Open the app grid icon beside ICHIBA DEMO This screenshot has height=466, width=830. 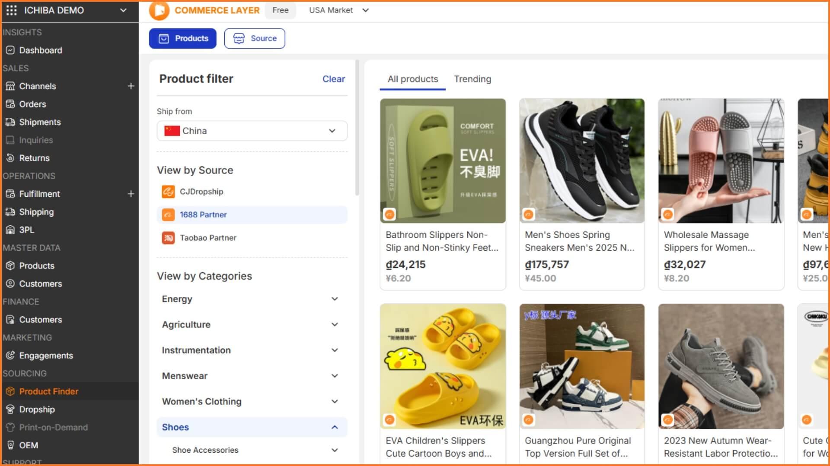(12, 10)
